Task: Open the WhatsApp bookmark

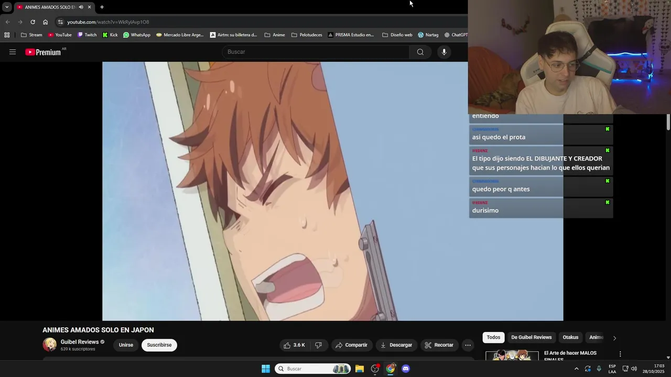Action: click(137, 35)
